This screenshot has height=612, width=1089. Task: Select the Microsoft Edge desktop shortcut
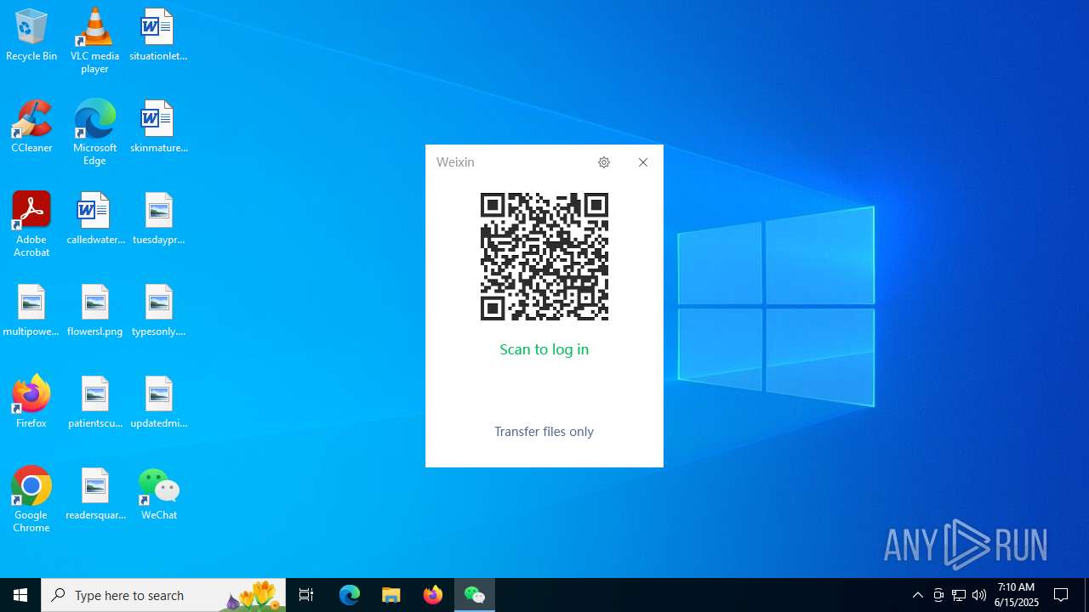(94, 132)
